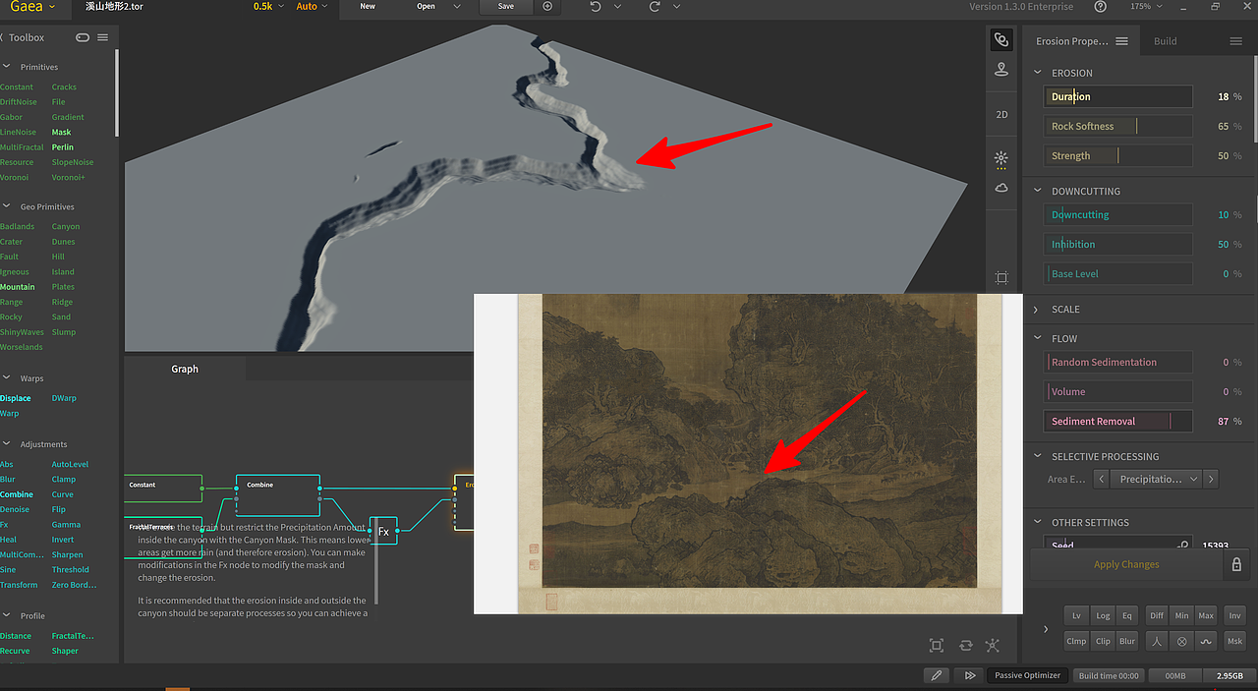The image size is (1258, 691).
Task: Click the sun lighting icon
Action: point(1001,158)
